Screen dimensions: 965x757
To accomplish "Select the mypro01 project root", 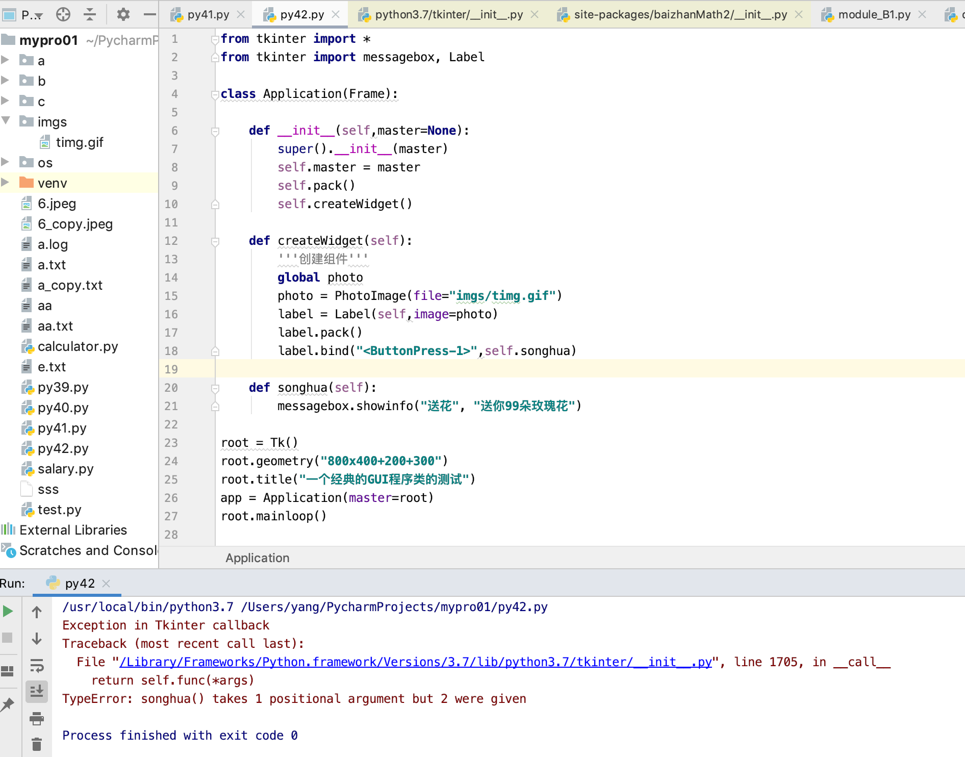I will pos(48,40).
